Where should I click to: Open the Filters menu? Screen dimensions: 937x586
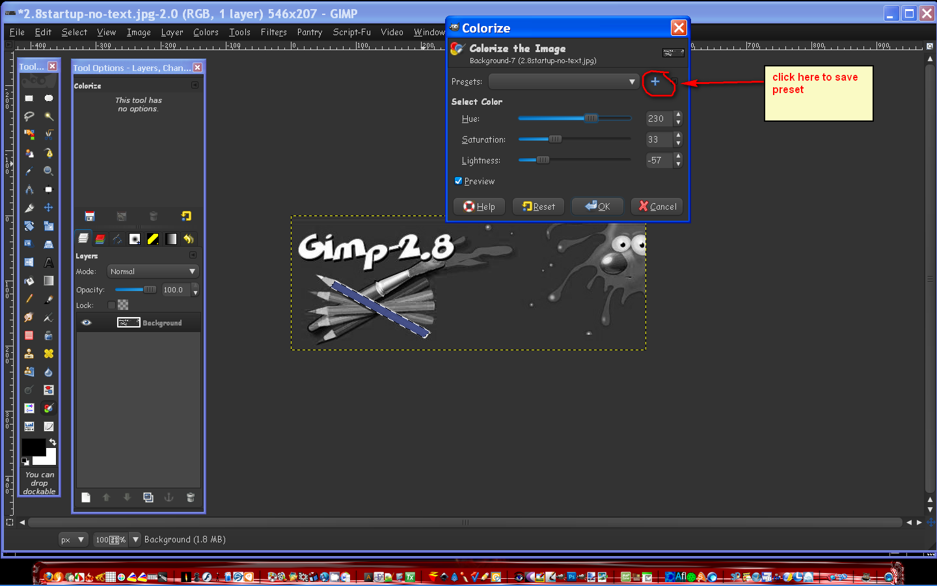(x=273, y=32)
